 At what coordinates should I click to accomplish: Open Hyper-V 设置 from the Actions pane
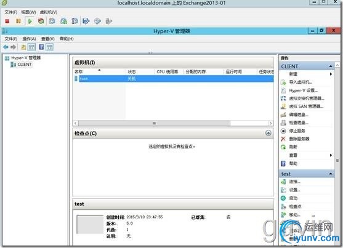[x=303, y=90]
